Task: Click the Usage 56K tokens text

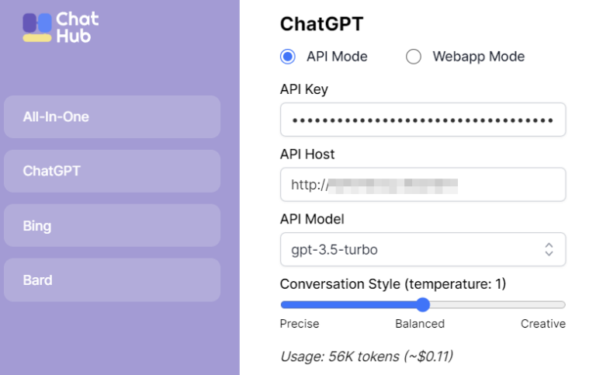Action: coord(366,356)
